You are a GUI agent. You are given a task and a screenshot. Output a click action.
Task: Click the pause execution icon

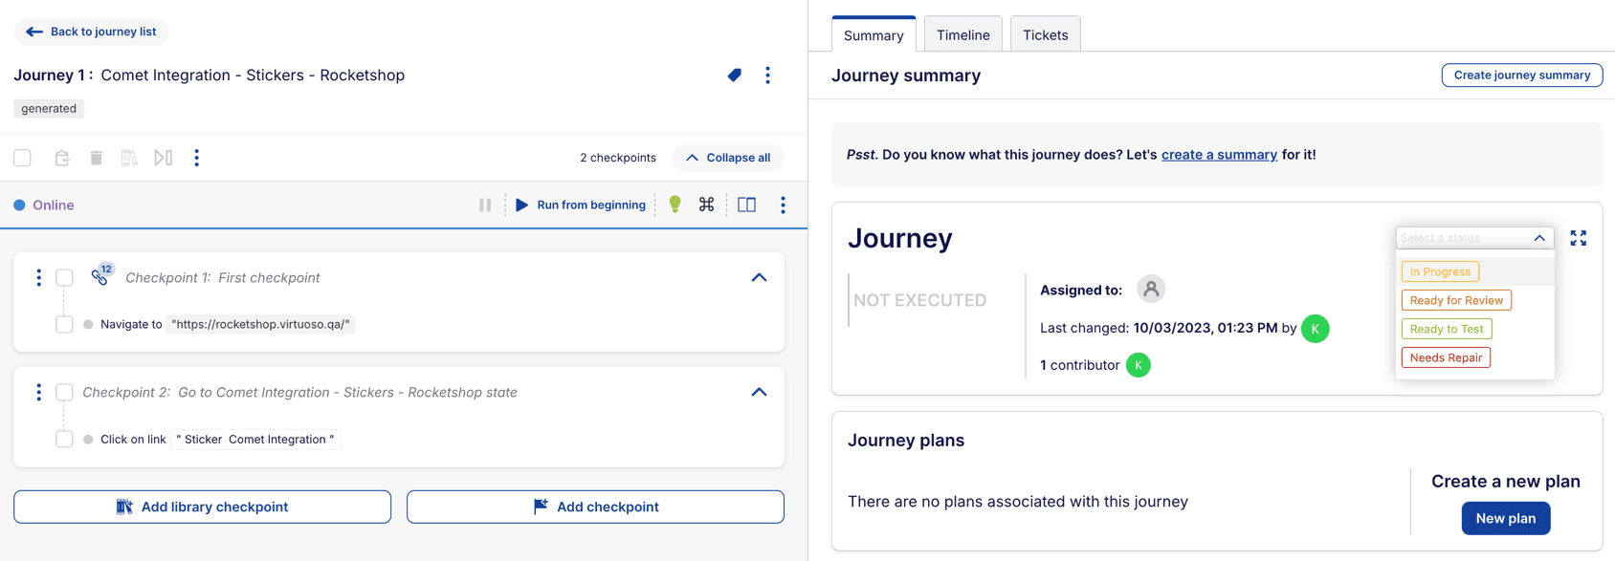coord(485,205)
